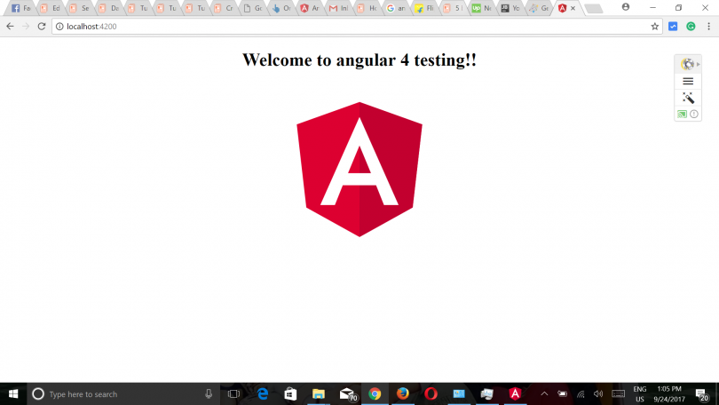
Task: Show hidden system tray icons
Action: coord(544,394)
